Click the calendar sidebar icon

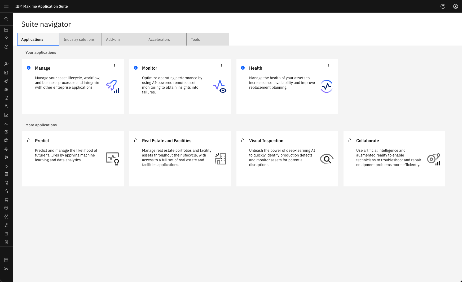click(6, 157)
